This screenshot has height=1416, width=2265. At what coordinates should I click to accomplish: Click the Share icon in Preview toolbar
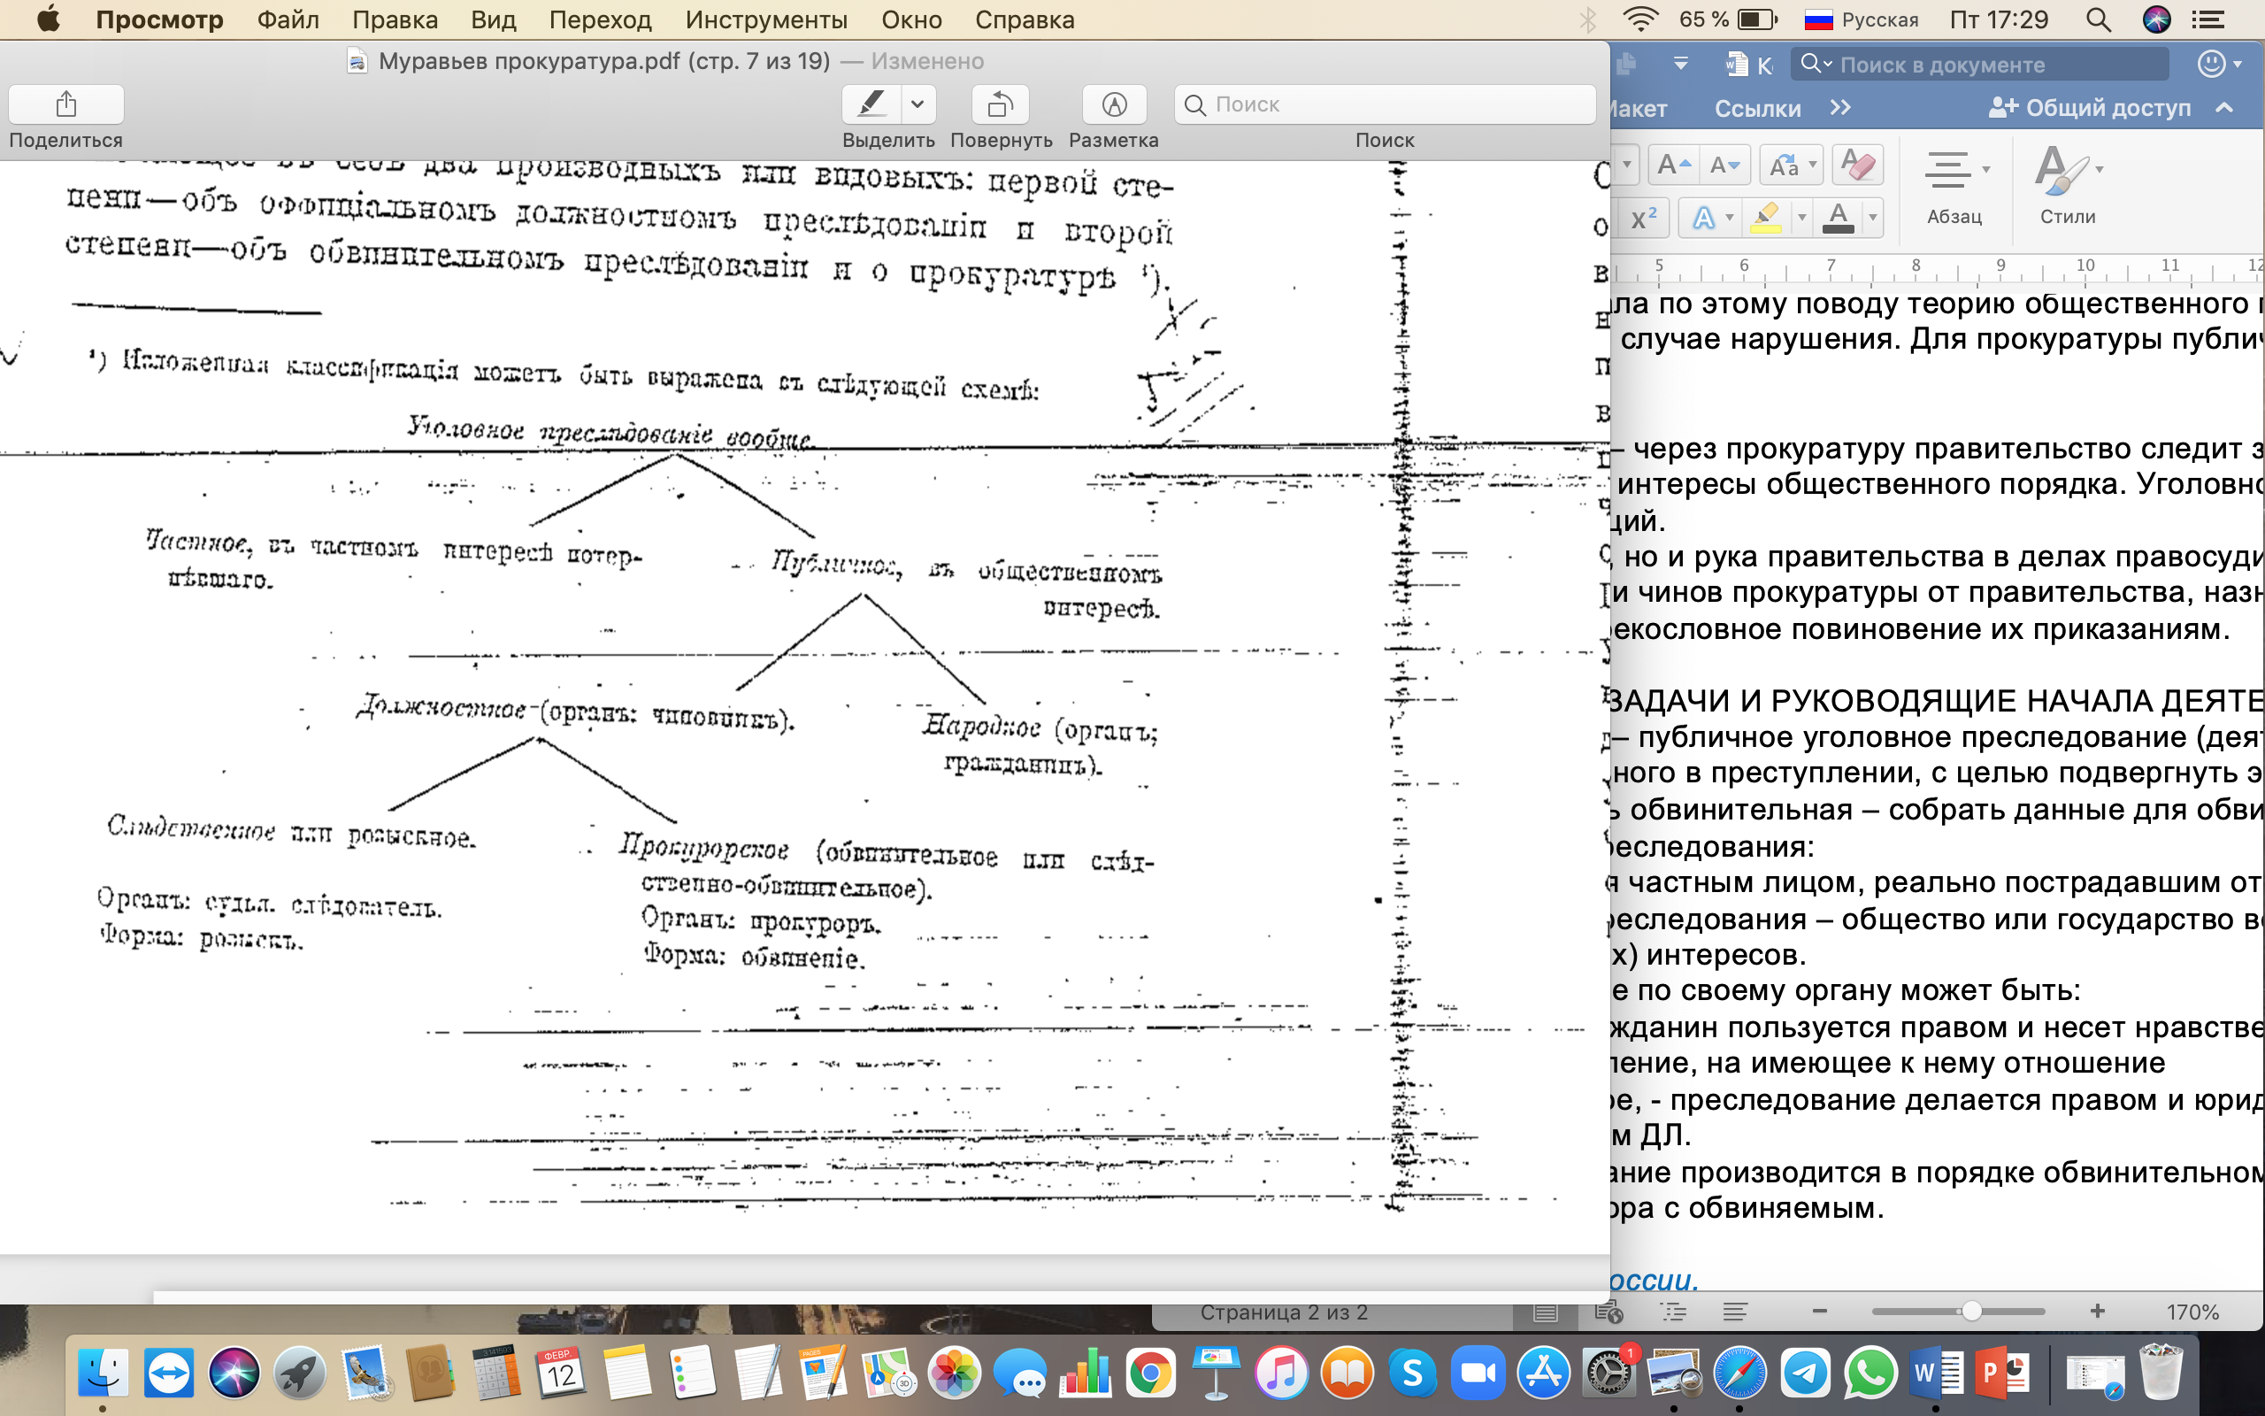click(65, 104)
